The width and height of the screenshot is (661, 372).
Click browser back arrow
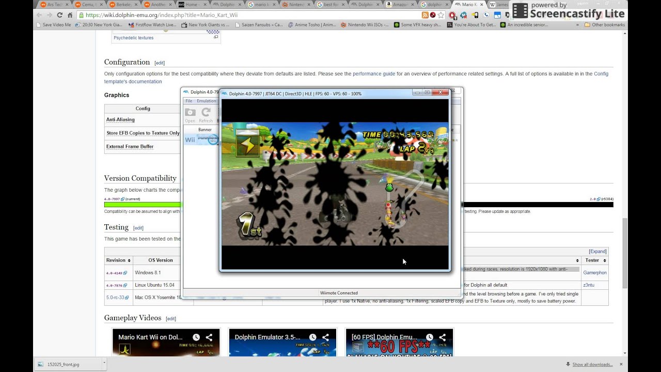39,15
